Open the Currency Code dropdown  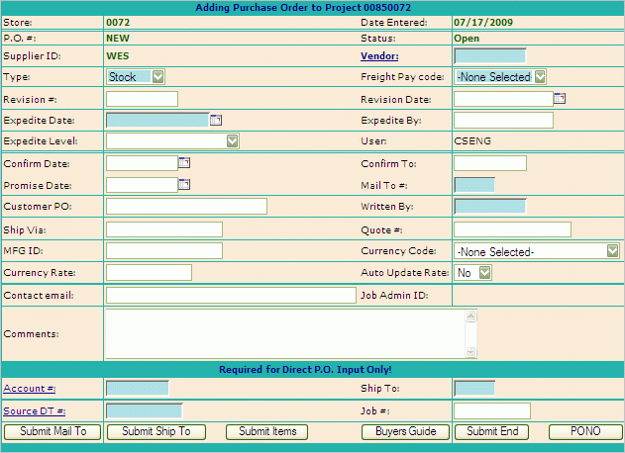tap(612, 251)
